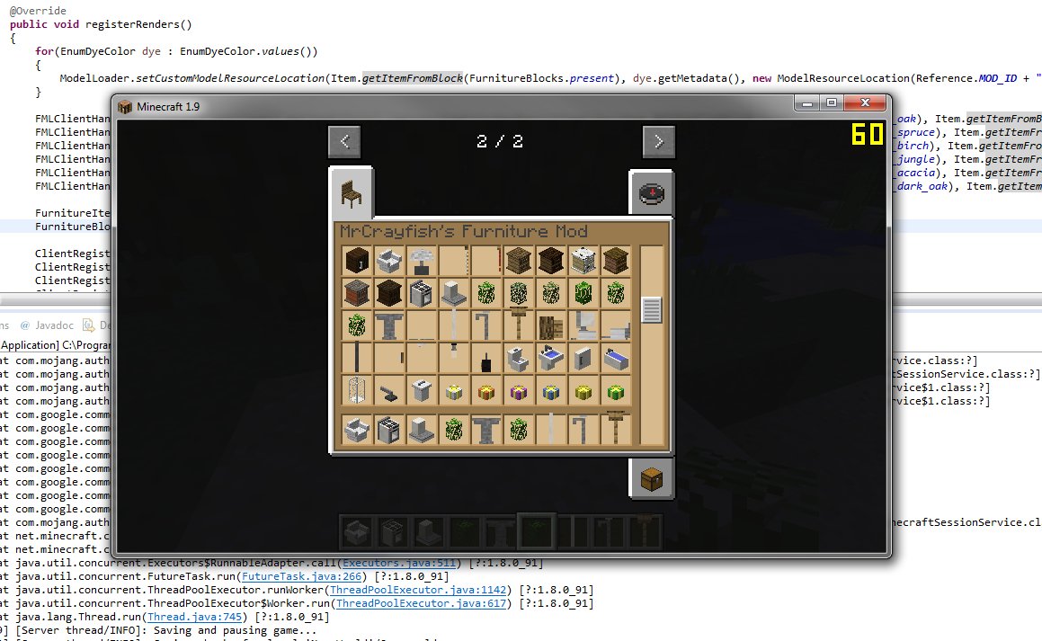Pick the white wall cabinet item
The height and width of the screenshot is (641, 1042).
tap(583, 358)
